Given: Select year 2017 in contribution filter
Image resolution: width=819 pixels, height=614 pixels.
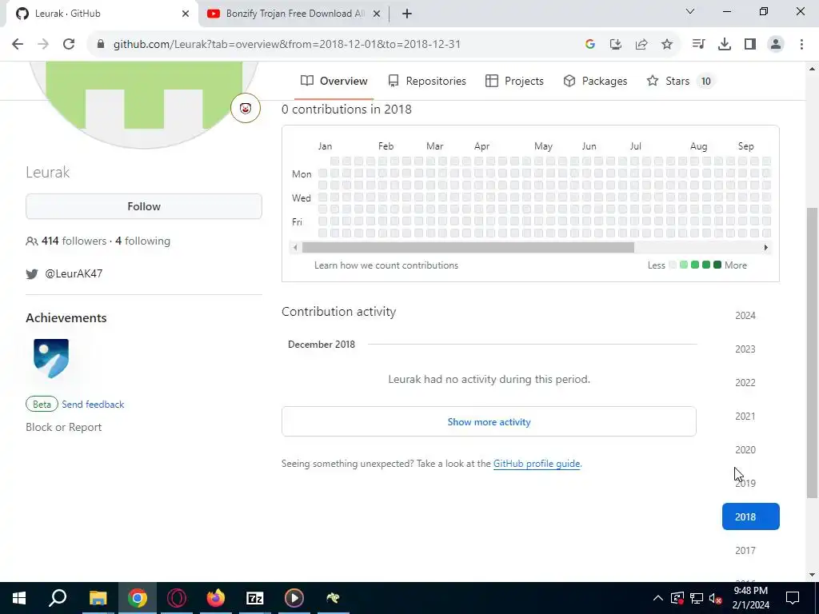Looking at the screenshot, I should pos(745,550).
